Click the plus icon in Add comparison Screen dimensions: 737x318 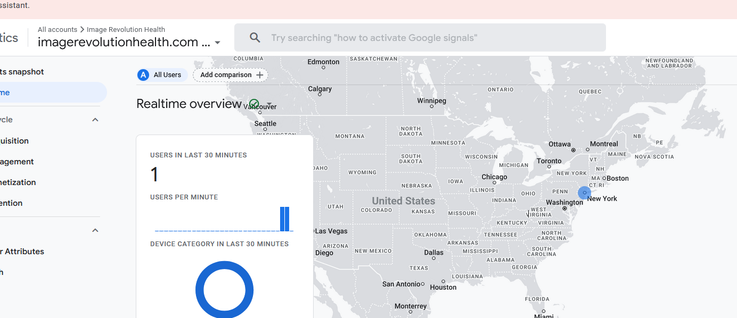[260, 75]
